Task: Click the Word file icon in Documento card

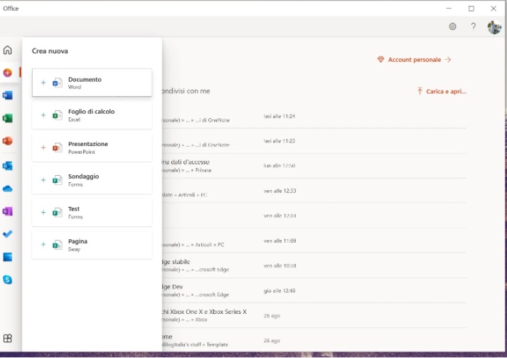Action: 57,83
